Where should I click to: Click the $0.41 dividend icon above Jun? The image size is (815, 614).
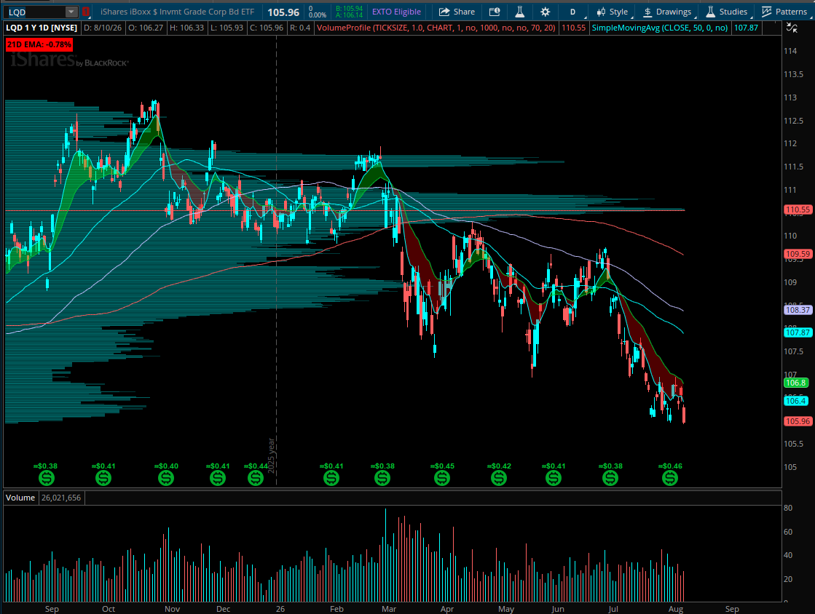click(x=554, y=478)
